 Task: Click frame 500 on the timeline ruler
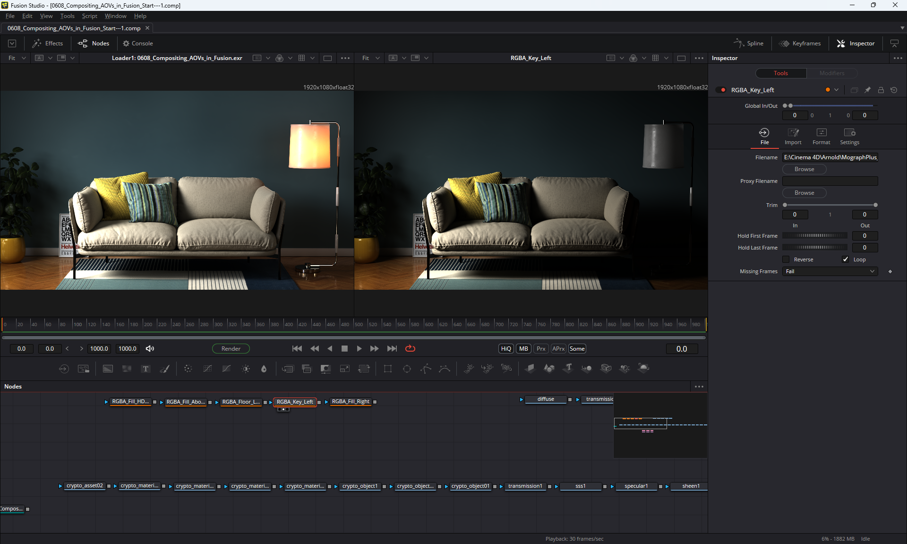[355, 324]
